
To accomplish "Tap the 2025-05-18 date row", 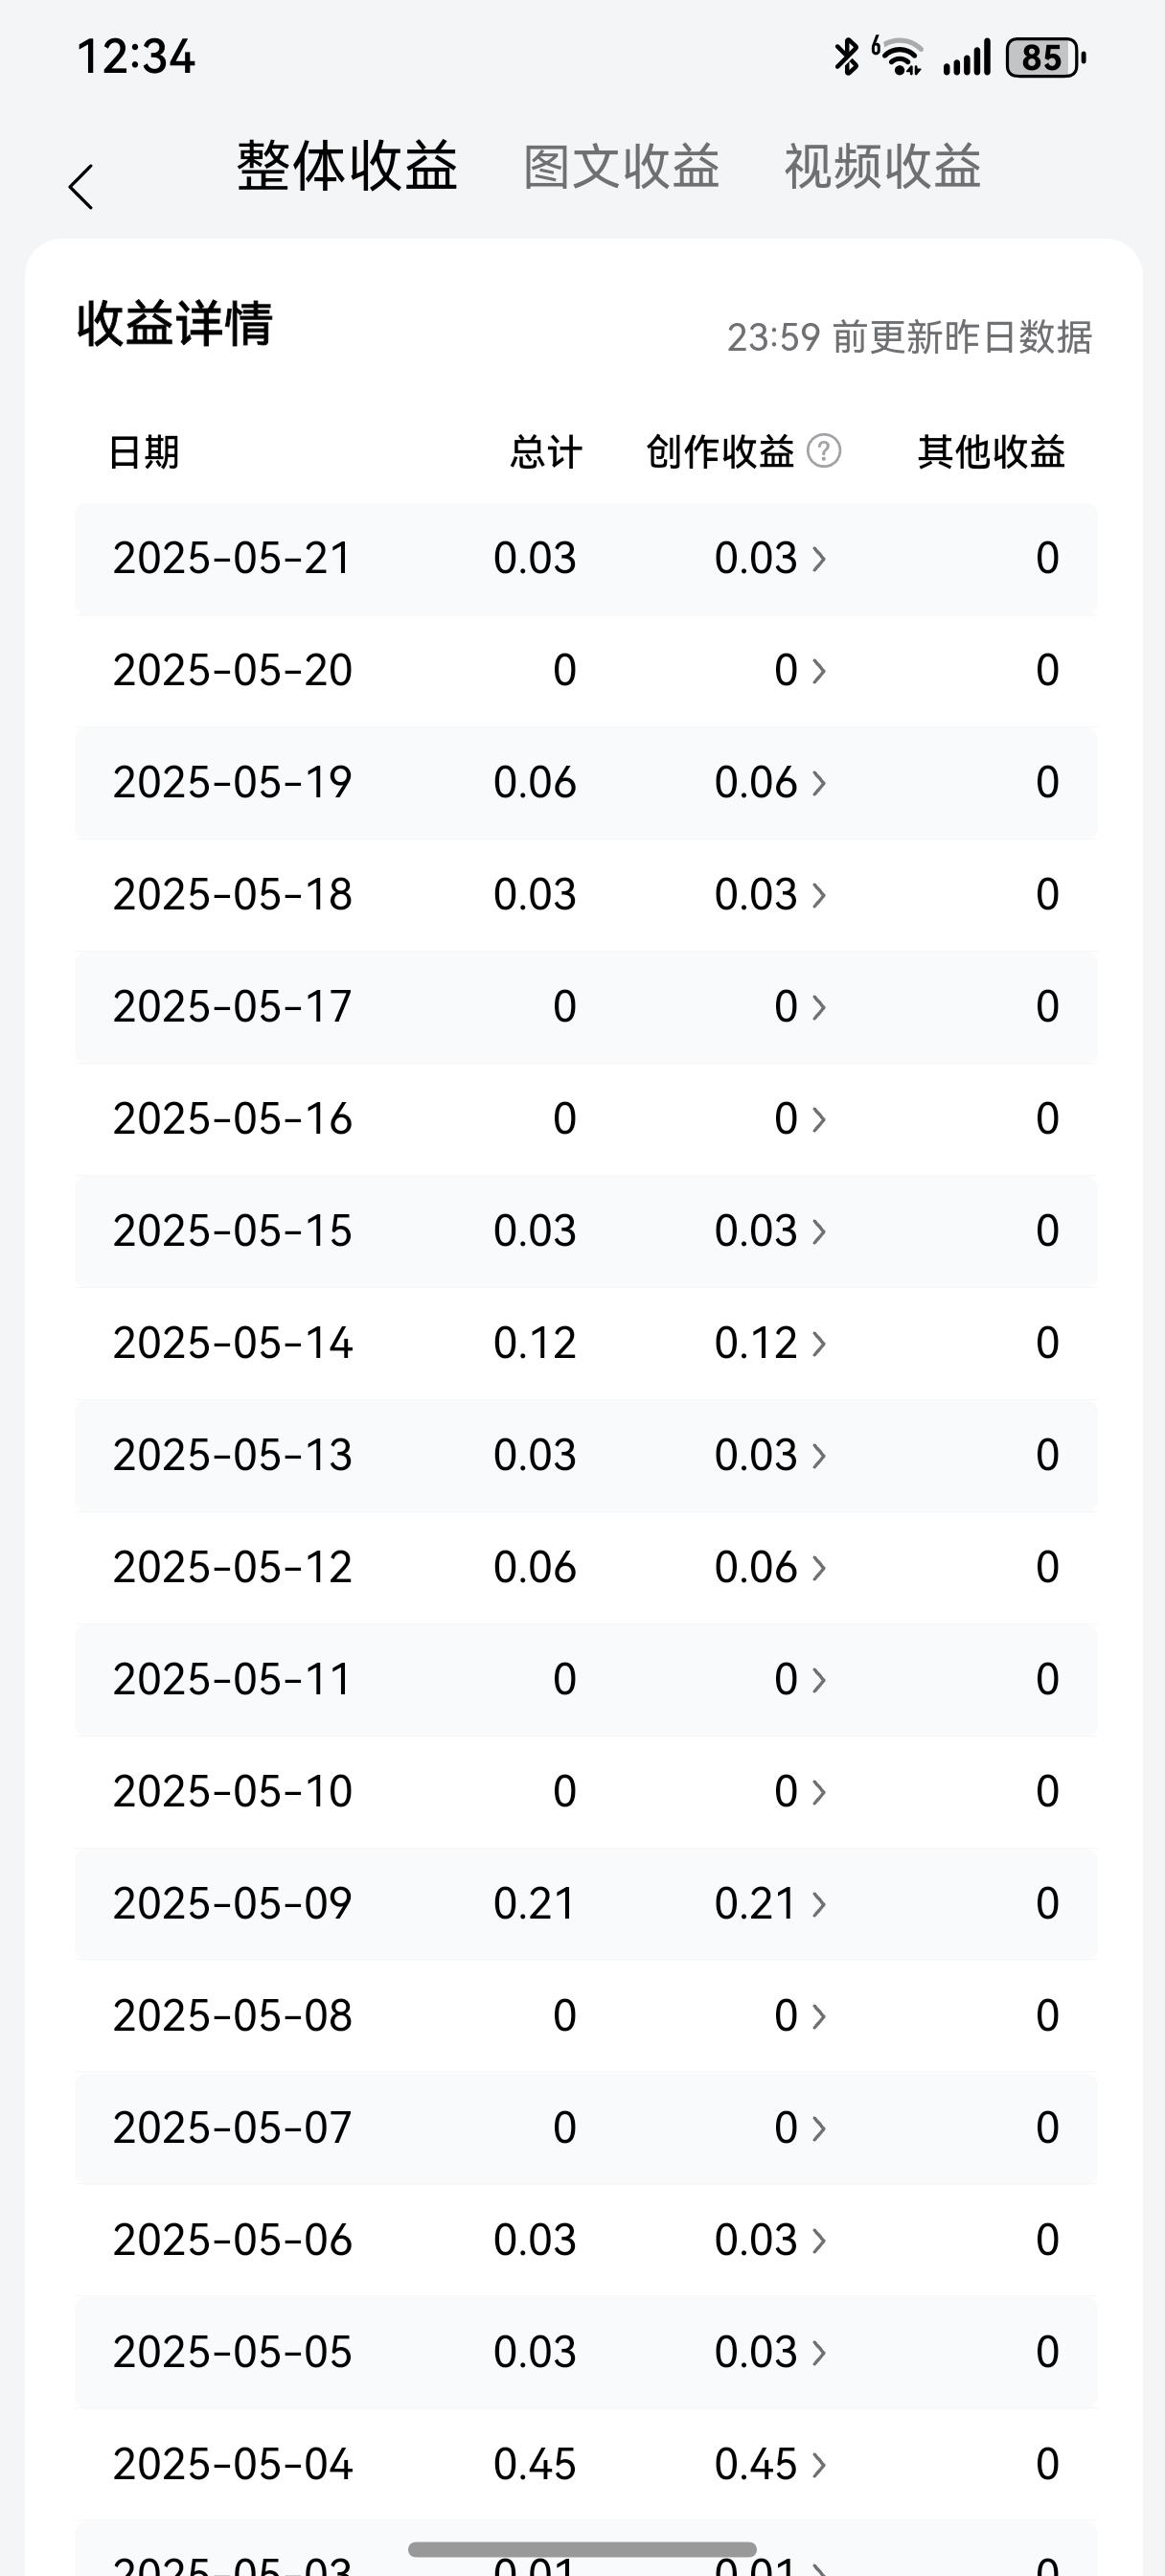I will (233, 894).
